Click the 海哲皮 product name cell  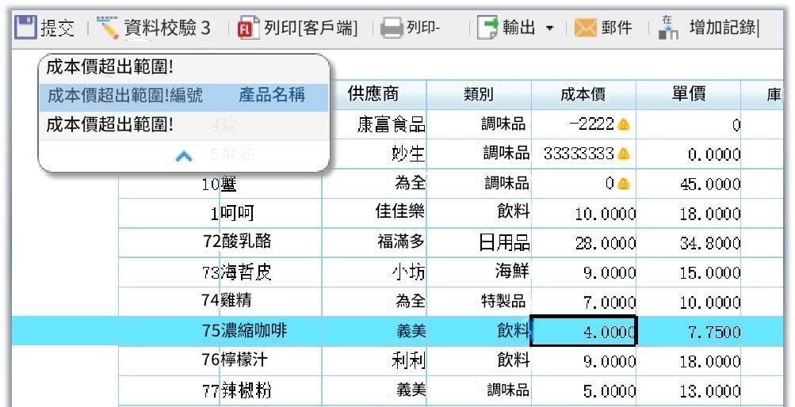(271, 272)
